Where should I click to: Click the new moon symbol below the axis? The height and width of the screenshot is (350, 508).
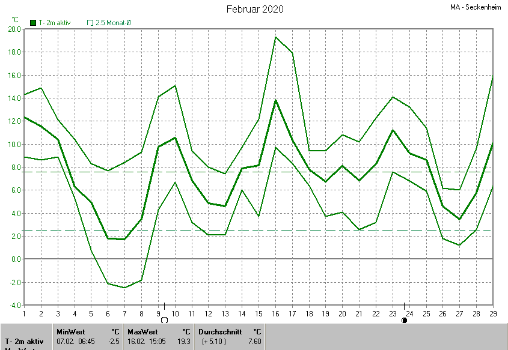(x=404, y=321)
